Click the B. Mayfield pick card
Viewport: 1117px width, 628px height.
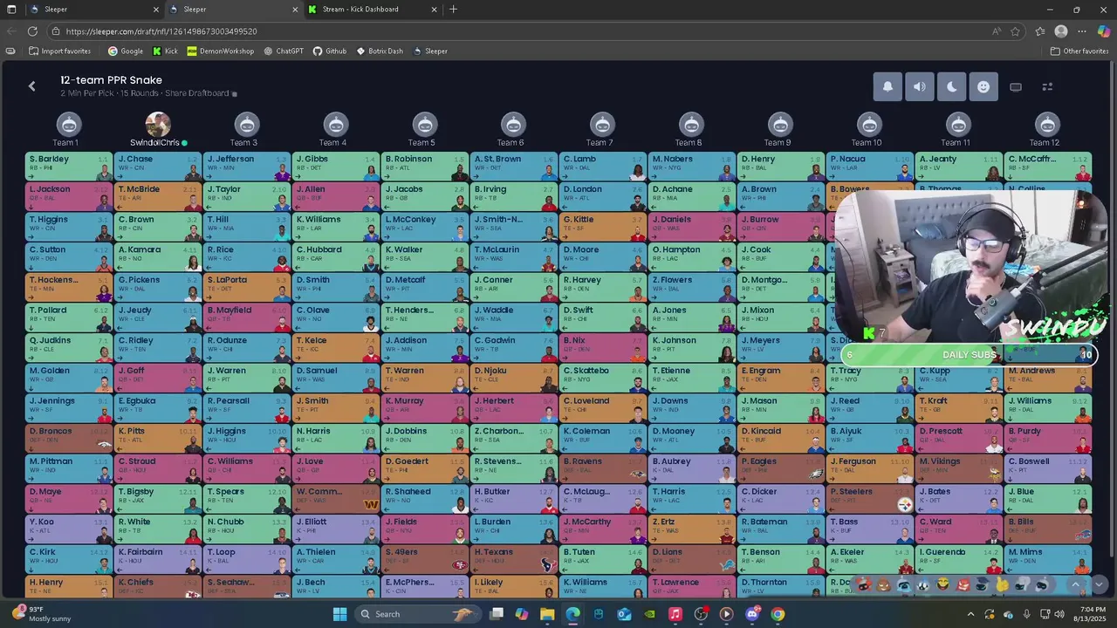[x=247, y=317]
